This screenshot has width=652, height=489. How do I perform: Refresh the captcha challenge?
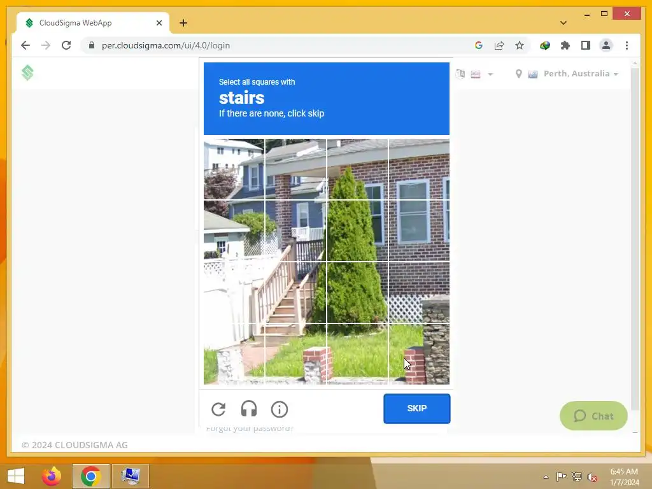point(218,409)
